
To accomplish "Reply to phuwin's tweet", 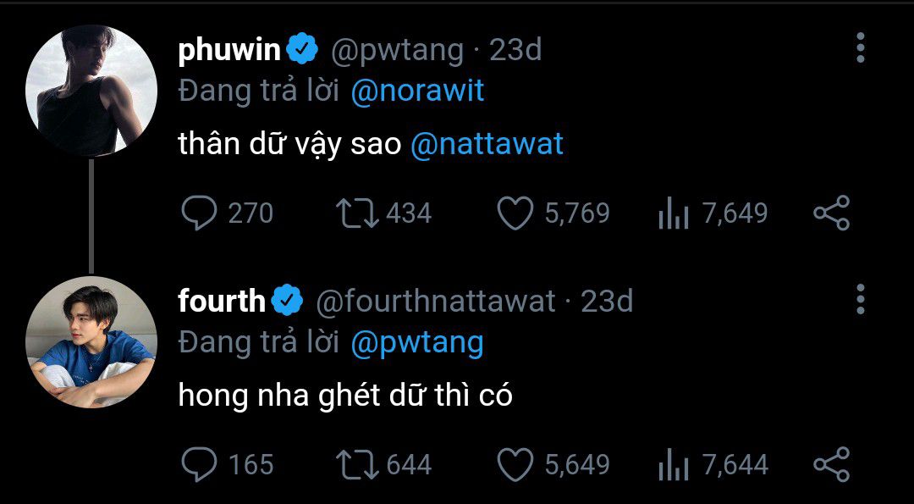I will pos(200,213).
